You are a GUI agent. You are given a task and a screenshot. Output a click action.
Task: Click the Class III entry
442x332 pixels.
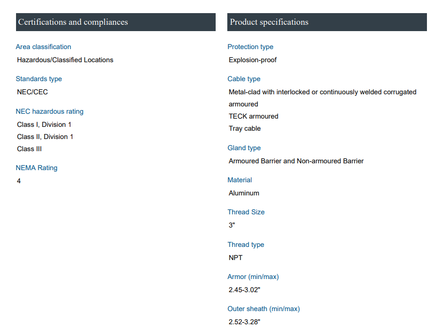coord(30,149)
